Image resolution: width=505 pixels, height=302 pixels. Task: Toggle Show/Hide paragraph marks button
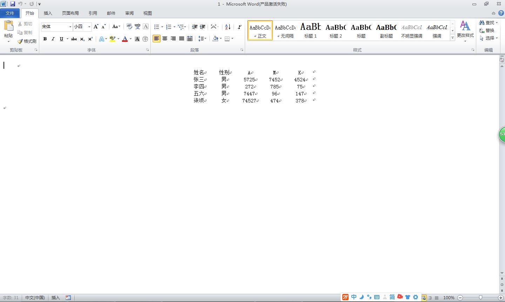click(240, 27)
